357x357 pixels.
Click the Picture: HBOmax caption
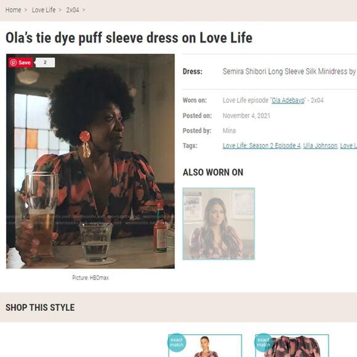pyautogui.click(x=90, y=278)
